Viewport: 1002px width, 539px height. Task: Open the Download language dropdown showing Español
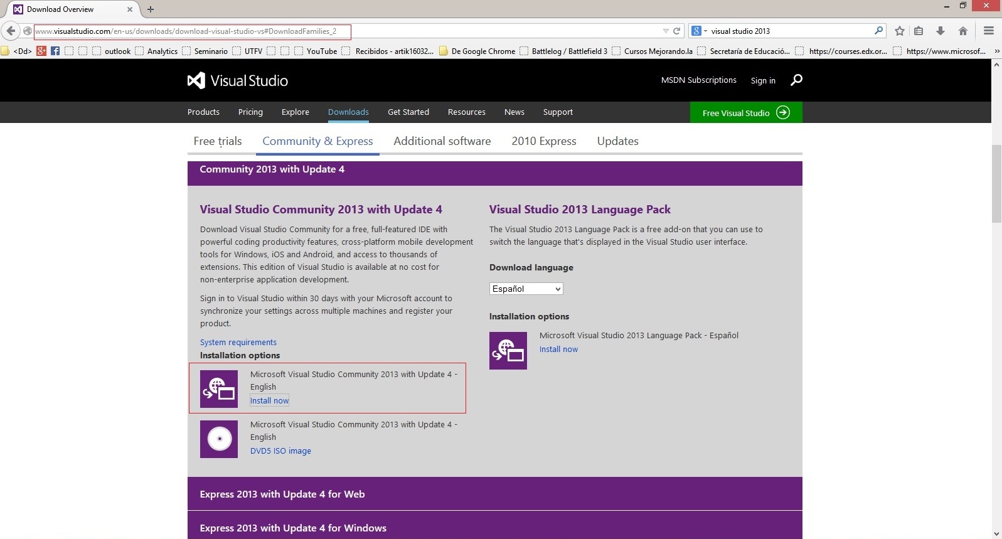click(526, 289)
